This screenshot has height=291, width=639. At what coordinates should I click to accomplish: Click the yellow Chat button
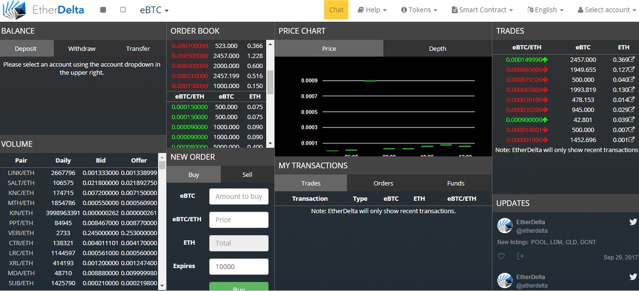pos(336,10)
